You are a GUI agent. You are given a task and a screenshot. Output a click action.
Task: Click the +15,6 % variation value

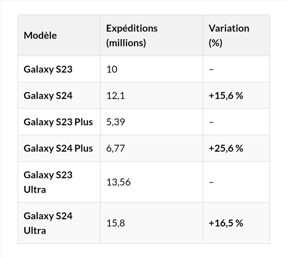coord(226,96)
